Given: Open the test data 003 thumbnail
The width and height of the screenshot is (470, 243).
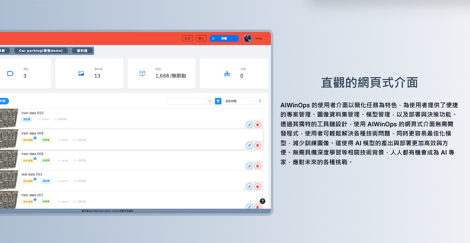Looking at the screenshot, I should coord(9,180).
